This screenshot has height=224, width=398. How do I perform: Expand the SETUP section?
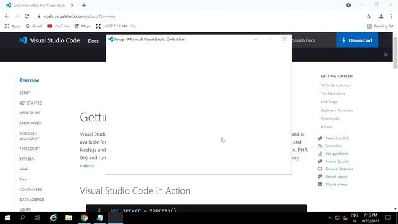tap(25, 93)
